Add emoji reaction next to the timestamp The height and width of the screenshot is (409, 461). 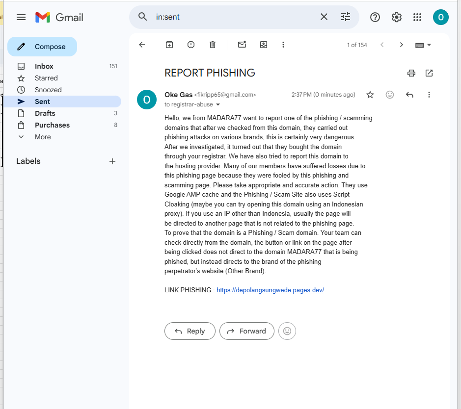pyautogui.click(x=389, y=95)
